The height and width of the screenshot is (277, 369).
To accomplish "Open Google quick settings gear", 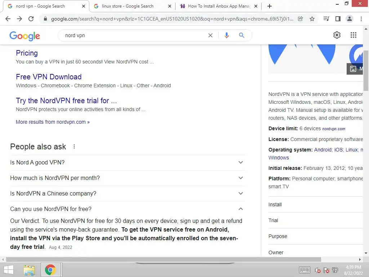I will point(337,35).
